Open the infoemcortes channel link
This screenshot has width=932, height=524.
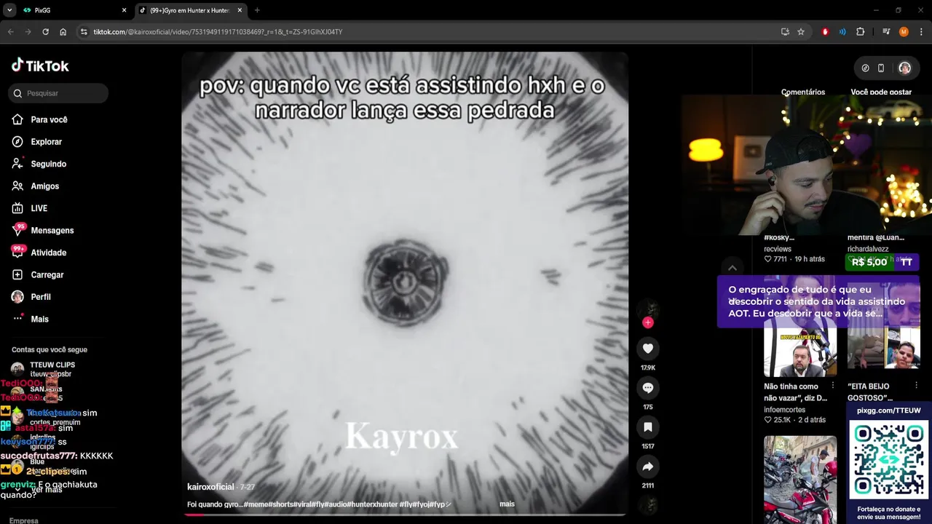click(x=784, y=410)
